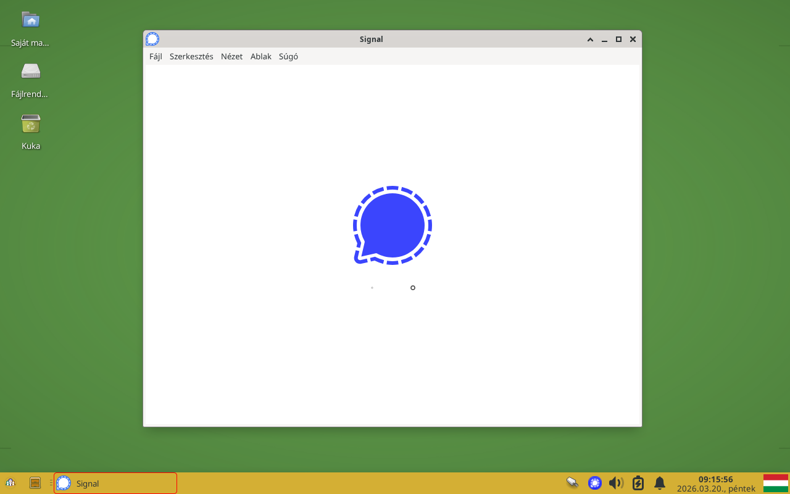Open the Fájl menu
Screen dimensions: 790x494
point(156,56)
